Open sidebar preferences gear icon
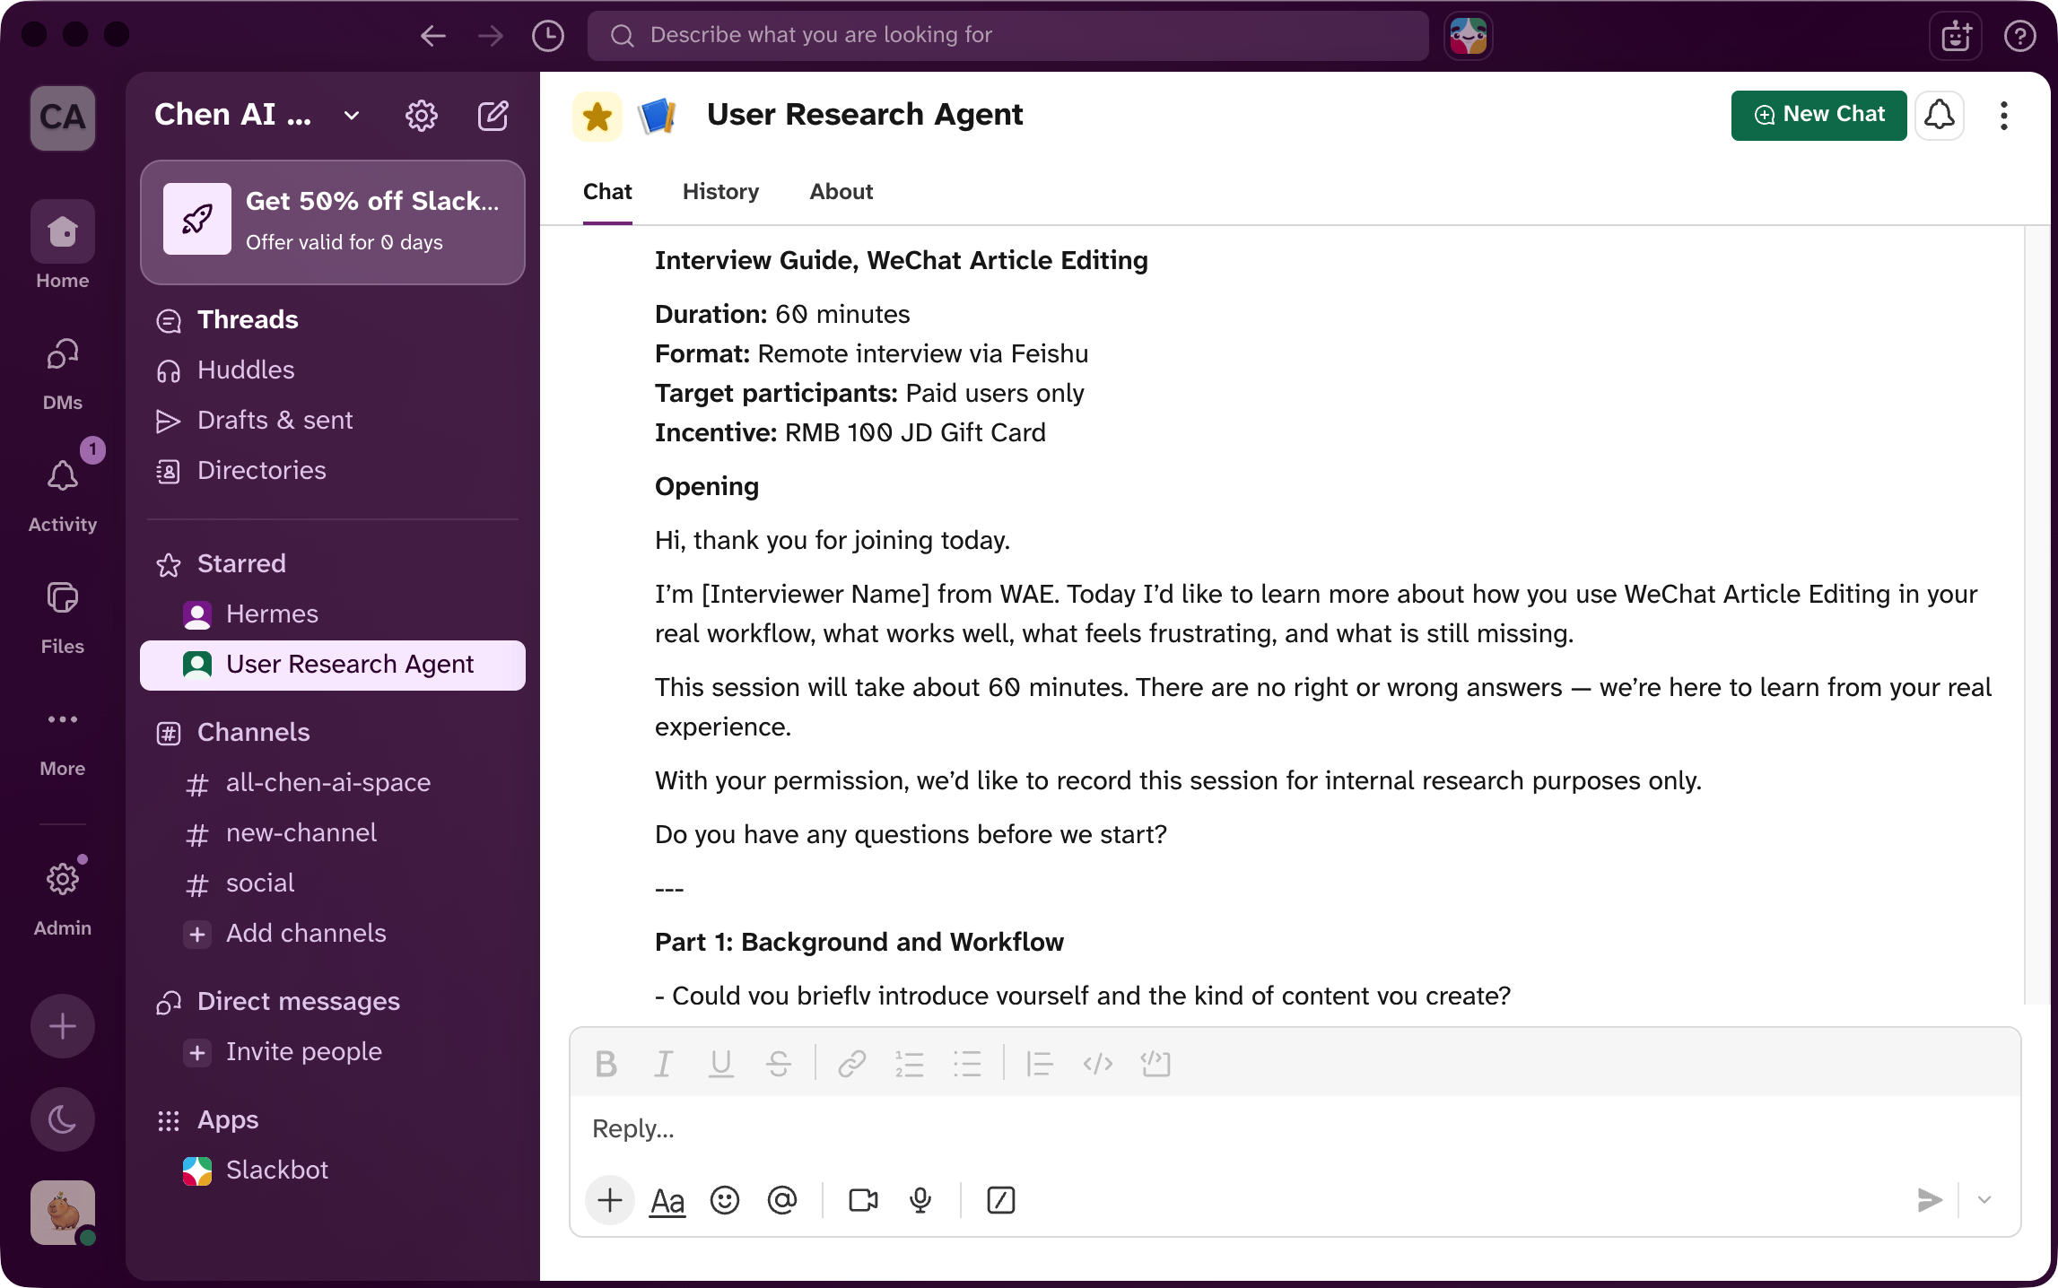The width and height of the screenshot is (2058, 1288). pyautogui.click(x=421, y=115)
